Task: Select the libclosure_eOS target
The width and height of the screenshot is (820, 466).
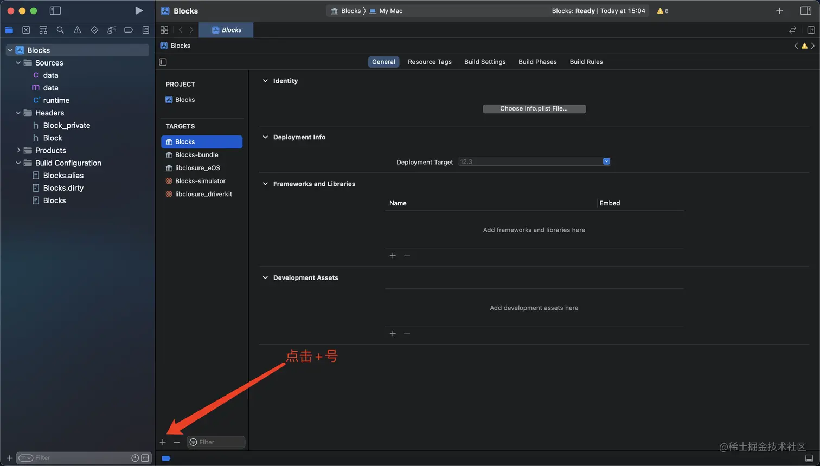Action: pyautogui.click(x=202, y=168)
